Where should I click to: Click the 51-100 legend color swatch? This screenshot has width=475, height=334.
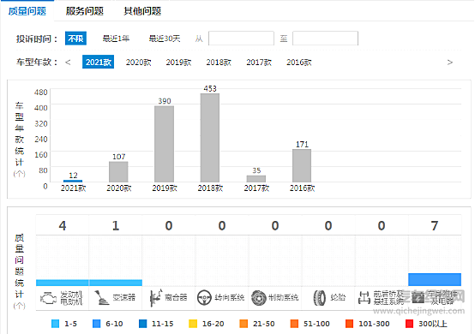pos(294,324)
